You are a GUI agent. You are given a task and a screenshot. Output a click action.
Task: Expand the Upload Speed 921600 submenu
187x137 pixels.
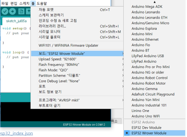tap(77, 59)
